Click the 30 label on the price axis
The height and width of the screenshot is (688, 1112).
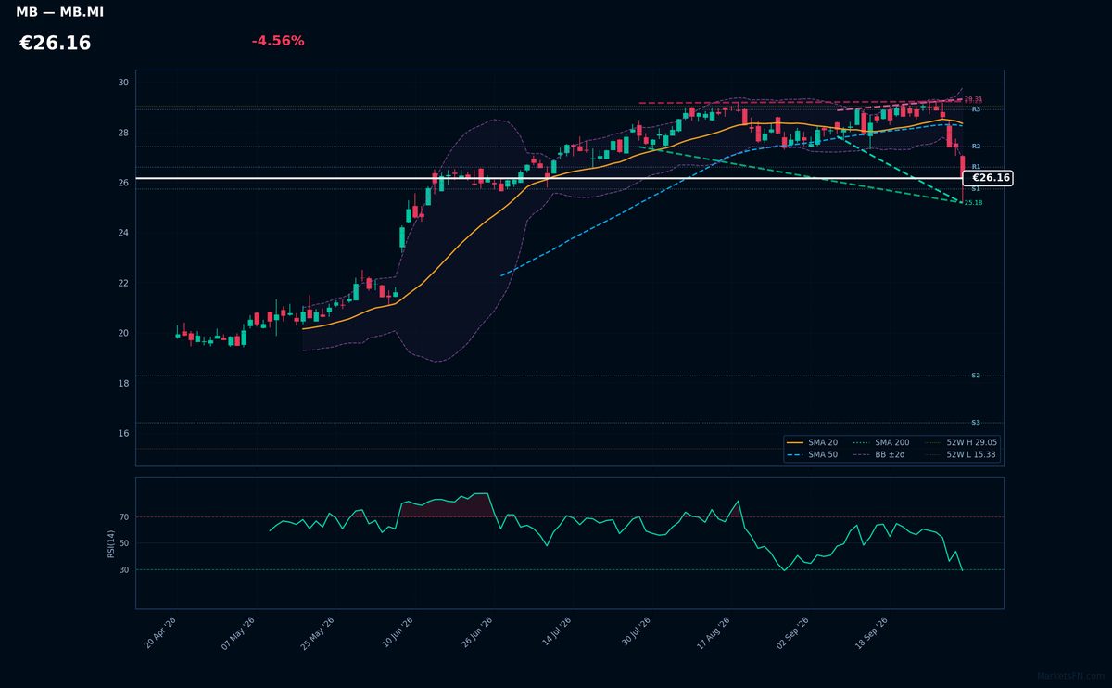pyautogui.click(x=123, y=83)
